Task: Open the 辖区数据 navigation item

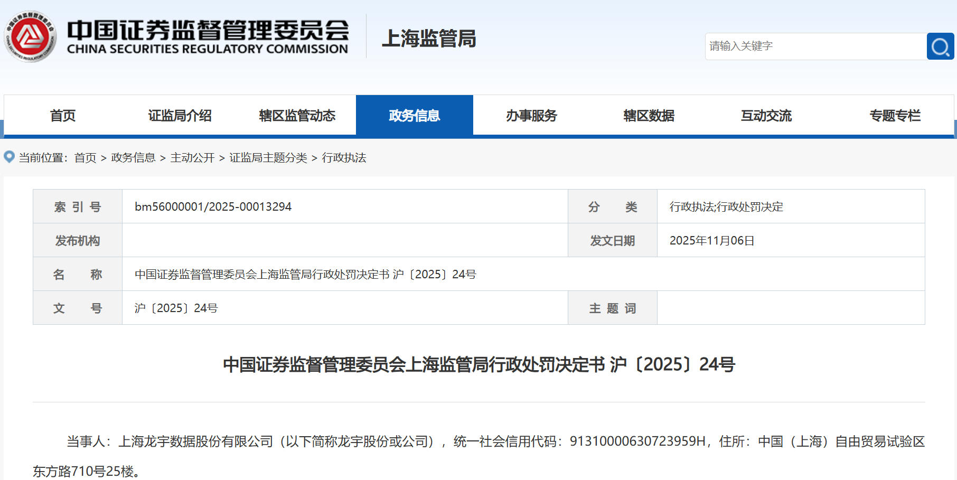Action: click(649, 116)
